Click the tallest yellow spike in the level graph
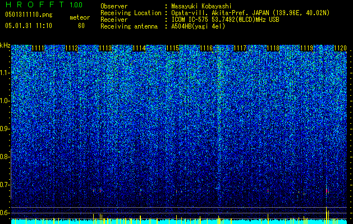 point(326,215)
